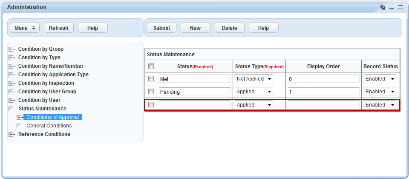This screenshot has width=409, height=179.
Task: Expand the Condition by Group node
Action: (x=11, y=49)
